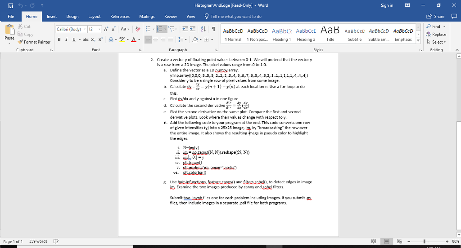Screen dimensions: 461x248
Task: Open the Multilevel List dropdown
Action: click(x=176, y=29)
